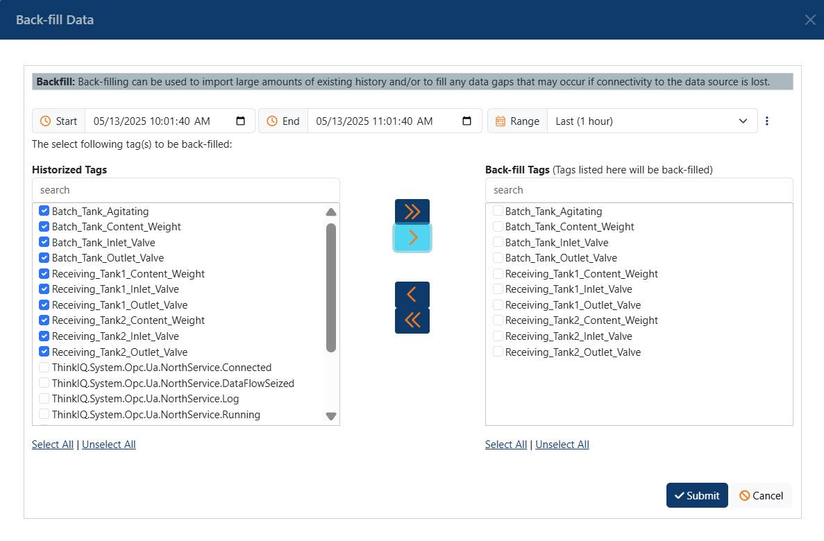
Task: Check Receiving_Tank2_Outlet_Valve in Back-fill Tags
Action: pos(498,352)
